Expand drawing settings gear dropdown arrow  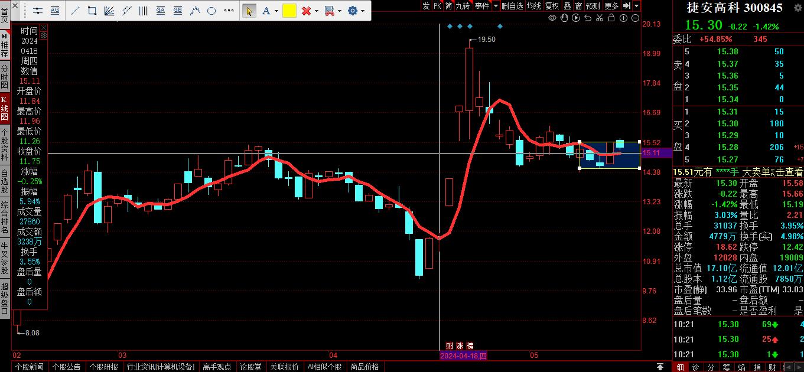pos(363,11)
